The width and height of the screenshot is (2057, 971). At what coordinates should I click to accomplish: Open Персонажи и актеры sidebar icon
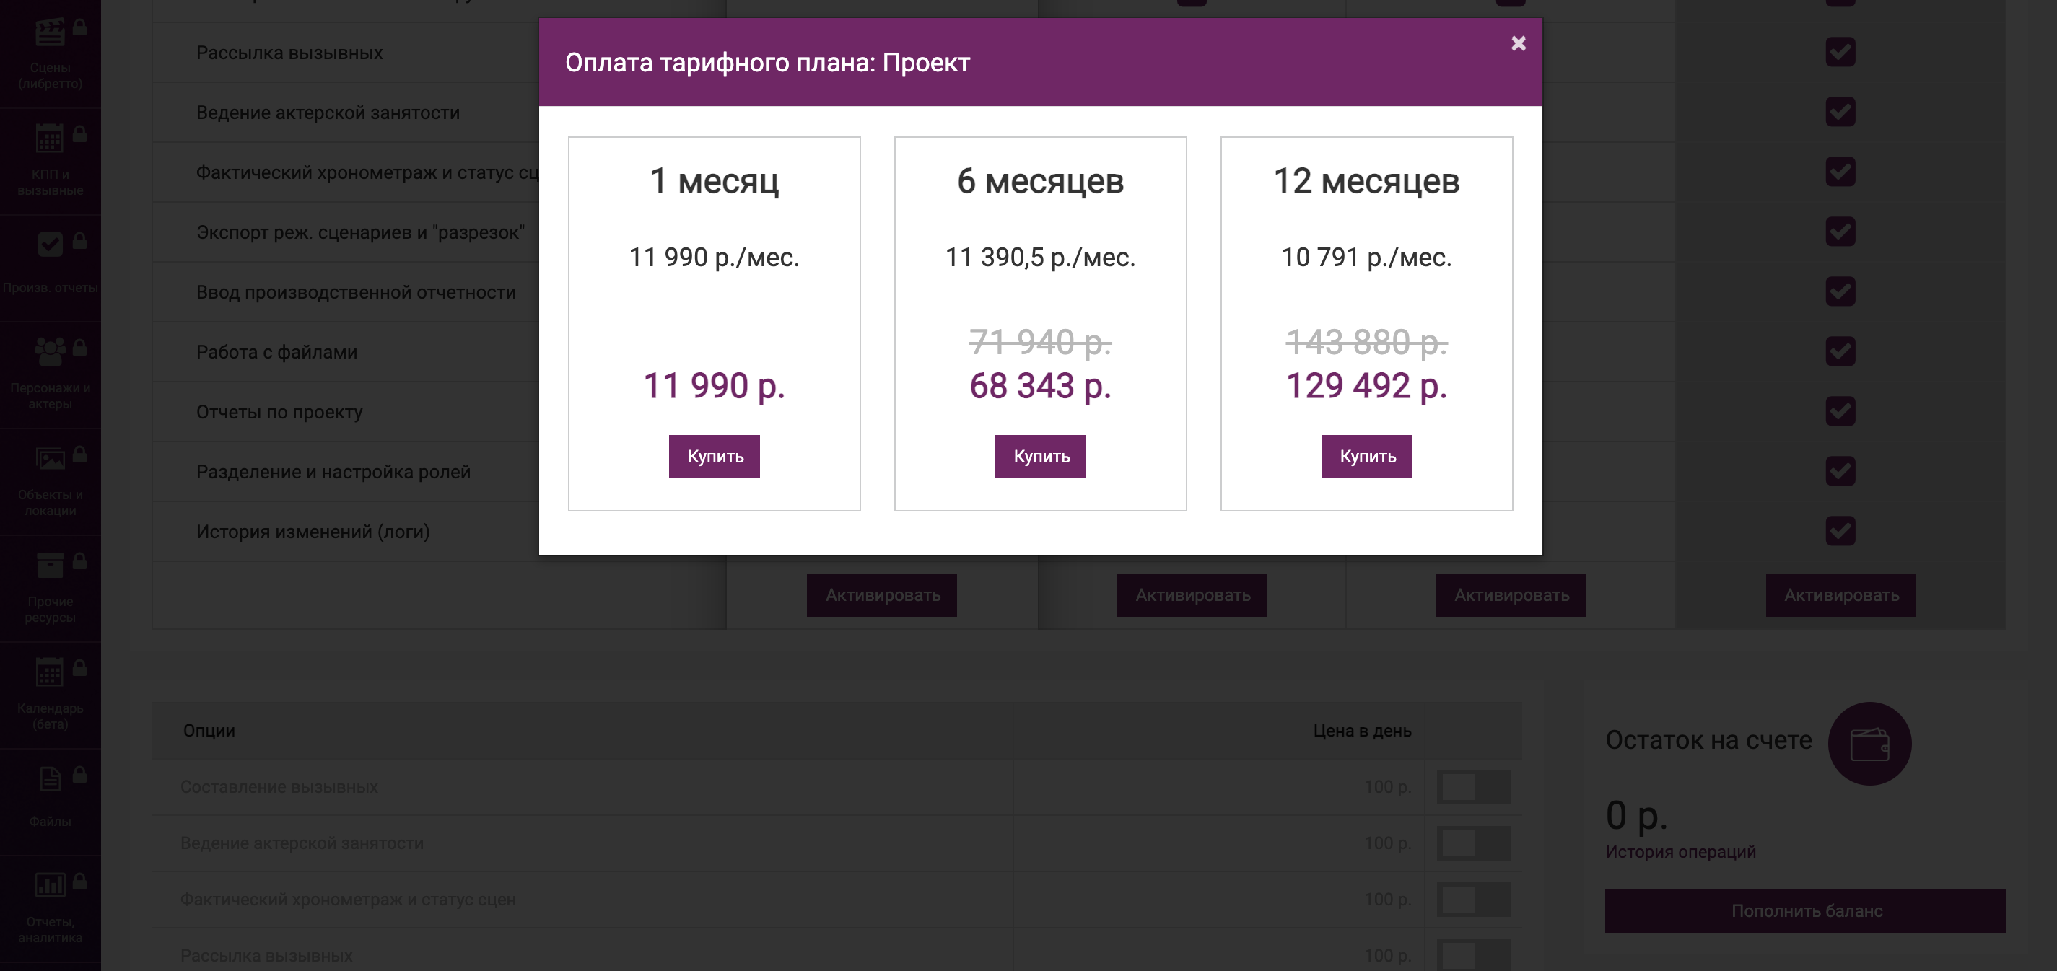tap(50, 351)
